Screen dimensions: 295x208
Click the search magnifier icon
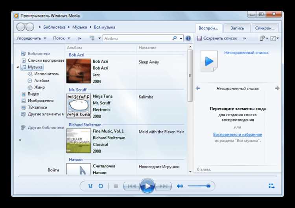[175, 38]
